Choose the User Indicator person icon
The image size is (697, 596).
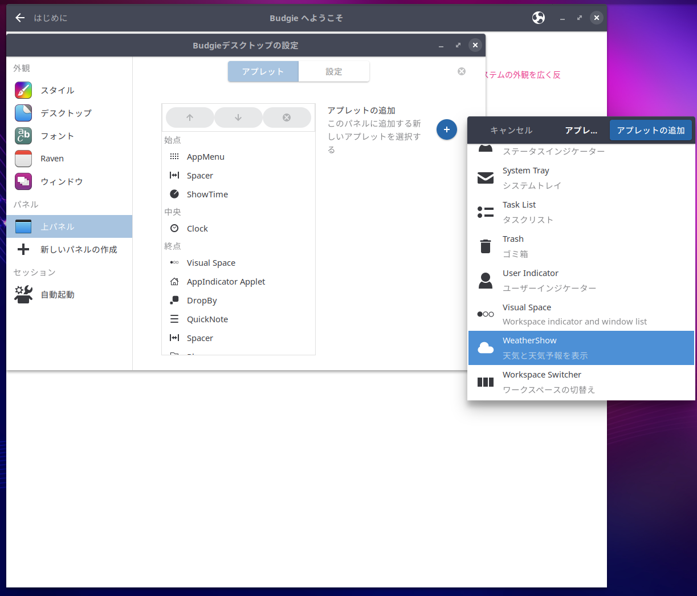(x=486, y=281)
